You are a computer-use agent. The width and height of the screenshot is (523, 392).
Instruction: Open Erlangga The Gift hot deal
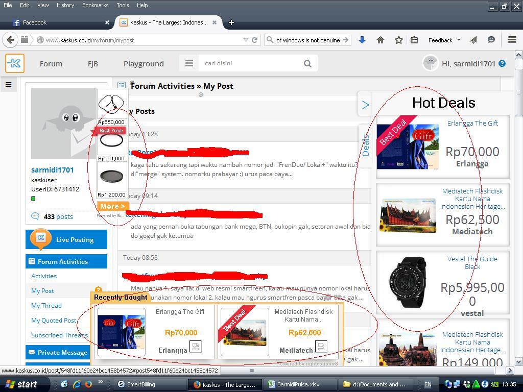[443, 146]
